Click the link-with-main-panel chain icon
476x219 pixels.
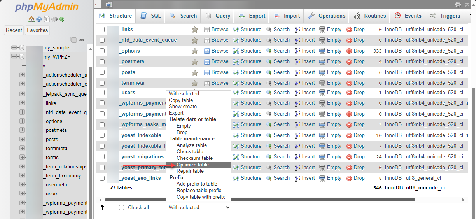pyautogui.click(x=81, y=40)
